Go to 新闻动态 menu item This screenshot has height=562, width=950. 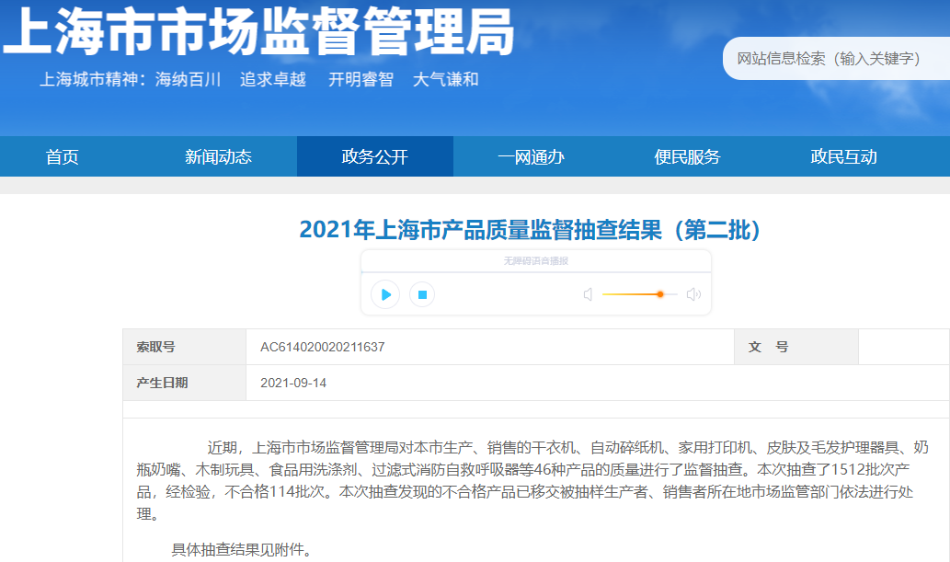pyautogui.click(x=218, y=157)
